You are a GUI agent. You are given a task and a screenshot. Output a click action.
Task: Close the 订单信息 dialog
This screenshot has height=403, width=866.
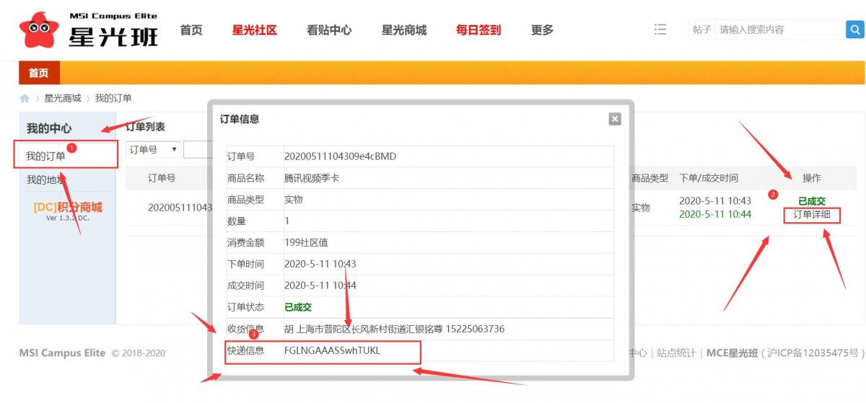[615, 119]
